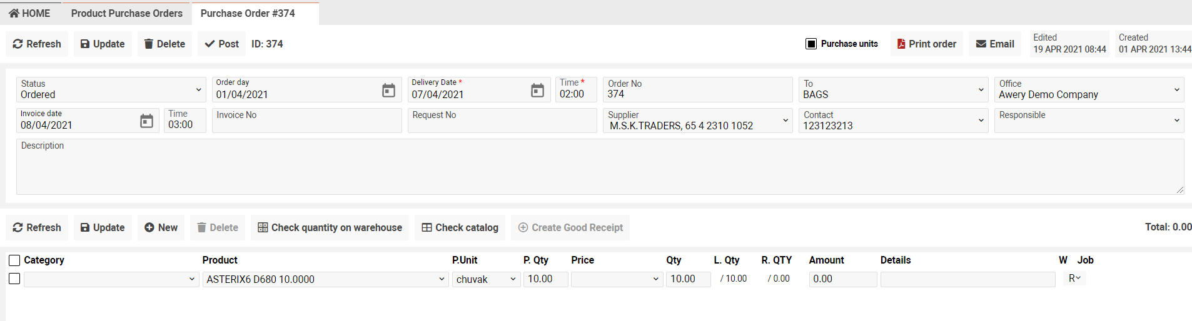Check the select-all box beside Category
The height and width of the screenshot is (321, 1192).
pos(14,260)
